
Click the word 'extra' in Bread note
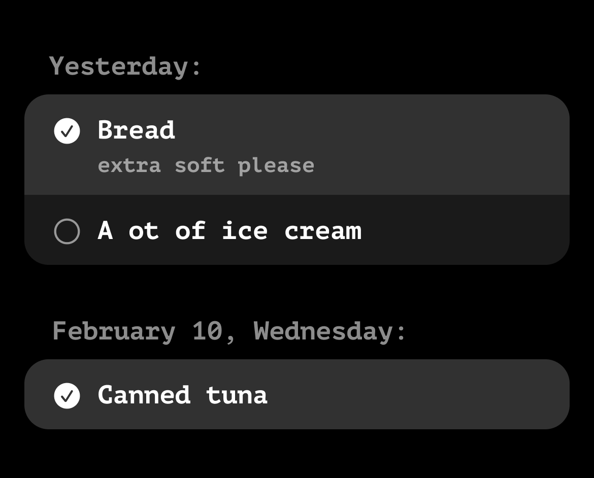129,166
